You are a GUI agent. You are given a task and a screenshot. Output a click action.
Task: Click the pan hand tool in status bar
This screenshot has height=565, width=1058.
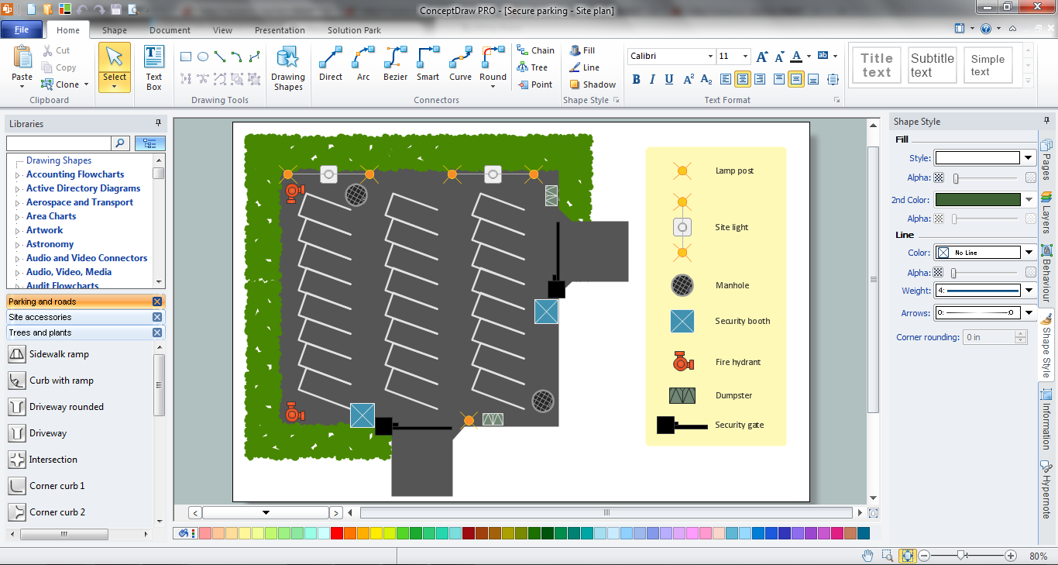click(x=867, y=556)
